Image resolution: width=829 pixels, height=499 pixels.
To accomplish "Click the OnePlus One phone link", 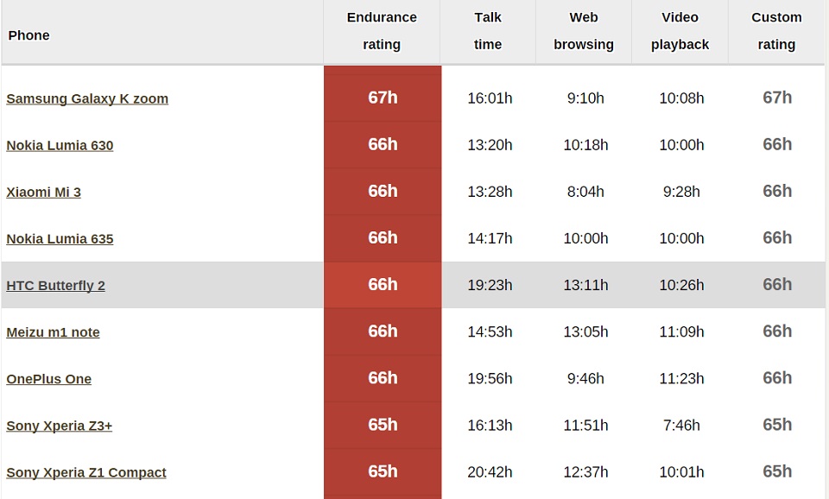I will coord(48,378).
